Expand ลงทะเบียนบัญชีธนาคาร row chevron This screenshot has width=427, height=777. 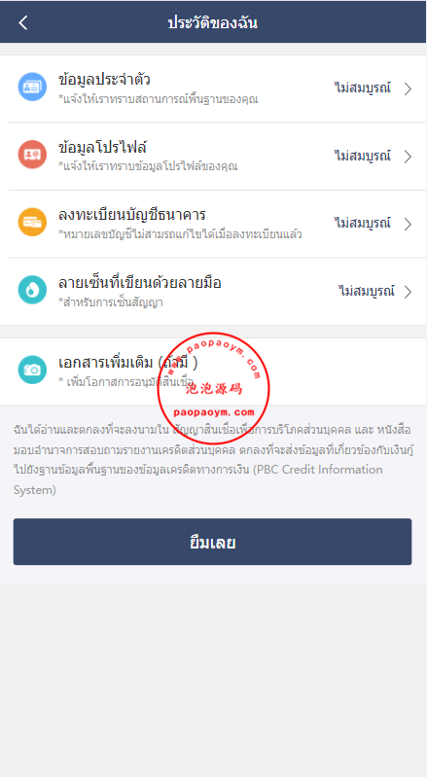coord(408,224)
